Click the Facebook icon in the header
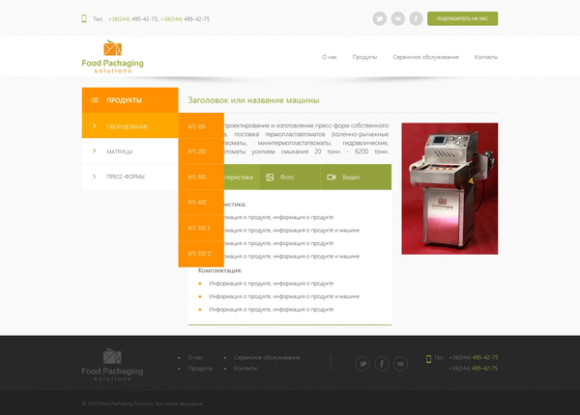580x415 pixels. coord(416,18)
